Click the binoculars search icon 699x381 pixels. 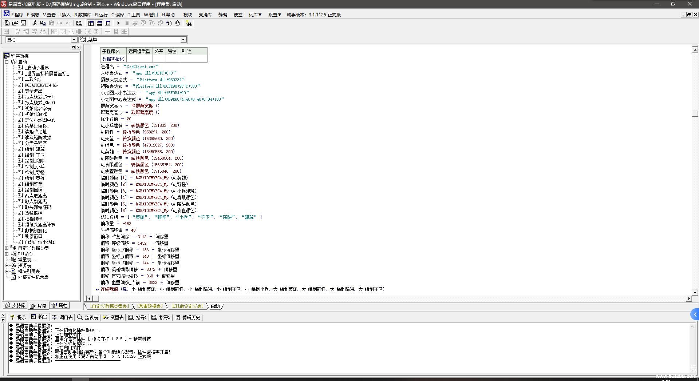click(x=189, y=23)
